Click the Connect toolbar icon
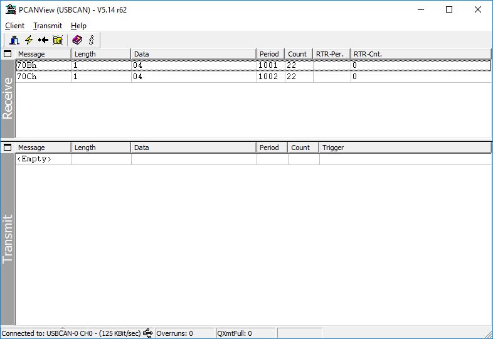Viewport: 493px width, 339px height. pos(14,40)
